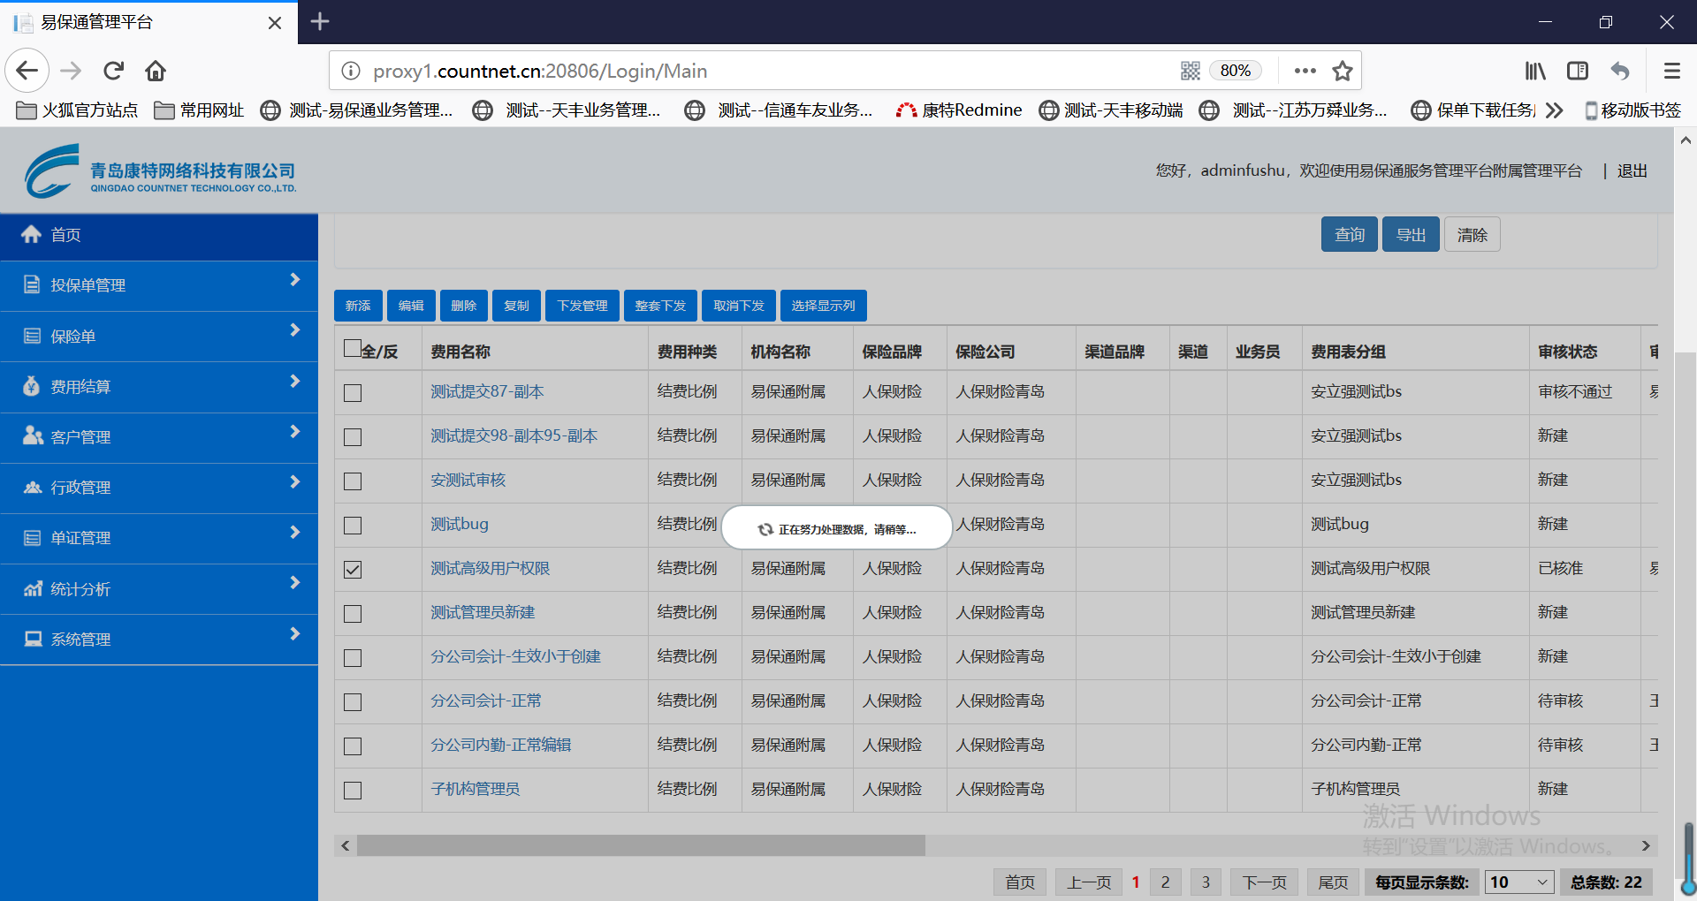Open the QR code icon in address bar
Image resolution: width=1697 pixels, height=901 pixels.
tap(1190, 71)
